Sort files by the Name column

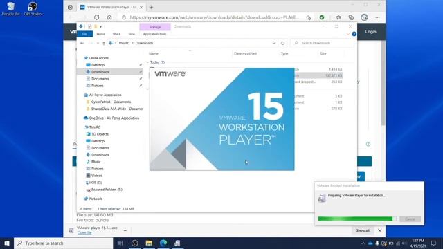(154, 54)
